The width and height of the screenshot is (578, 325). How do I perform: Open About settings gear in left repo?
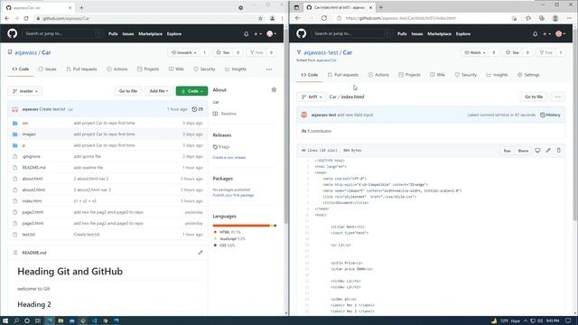[x=274, y=90]
